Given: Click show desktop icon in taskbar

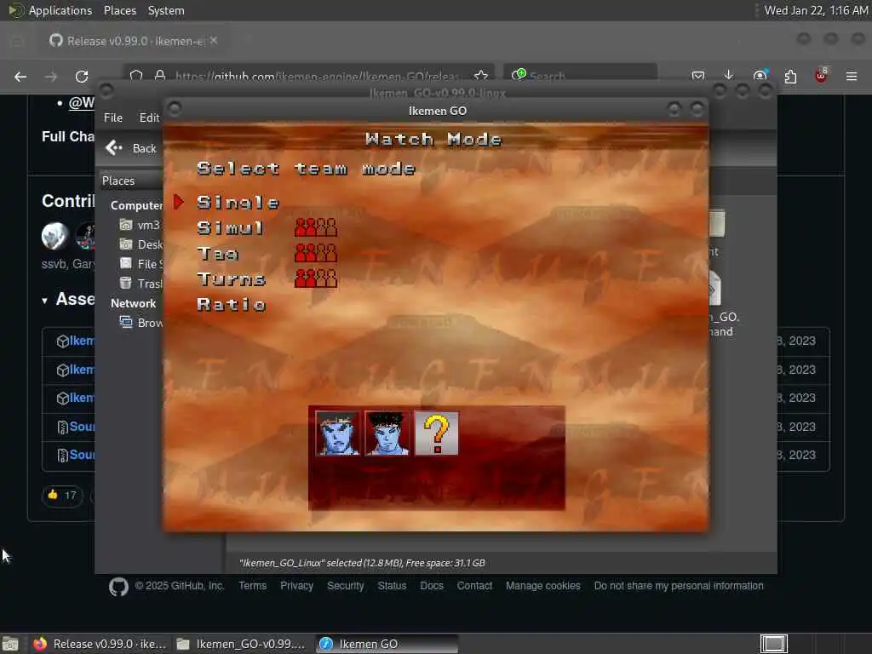Looking at the screenshot, I should coord(10,644).
